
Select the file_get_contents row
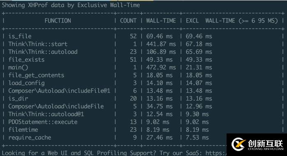pos(143,75)
